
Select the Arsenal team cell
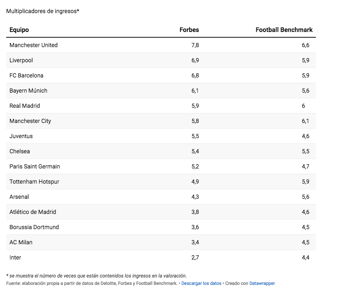coord(19,197)
